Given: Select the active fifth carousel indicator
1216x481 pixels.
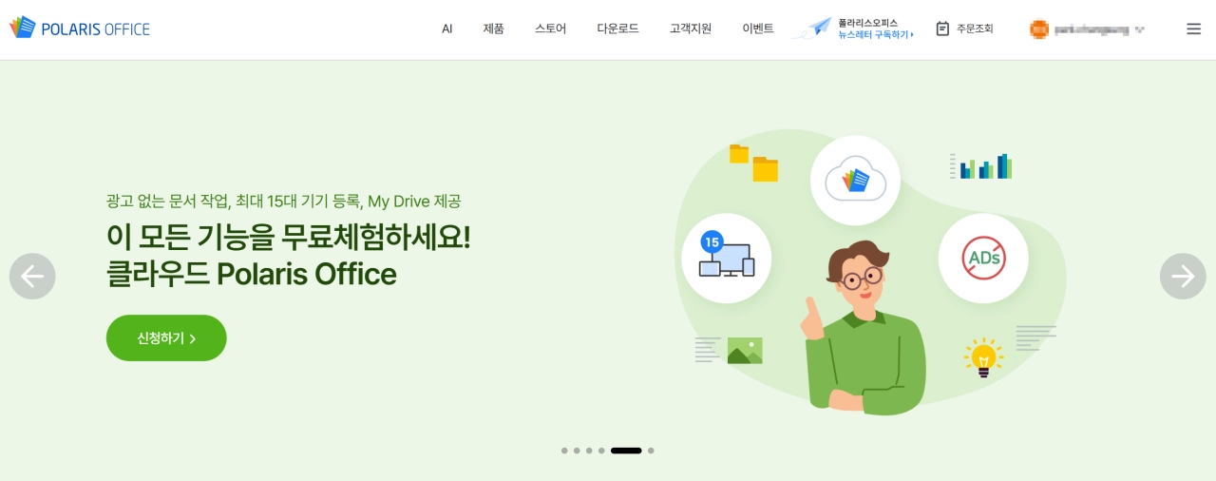Looking at the screenshot, I should click(626, 451).
